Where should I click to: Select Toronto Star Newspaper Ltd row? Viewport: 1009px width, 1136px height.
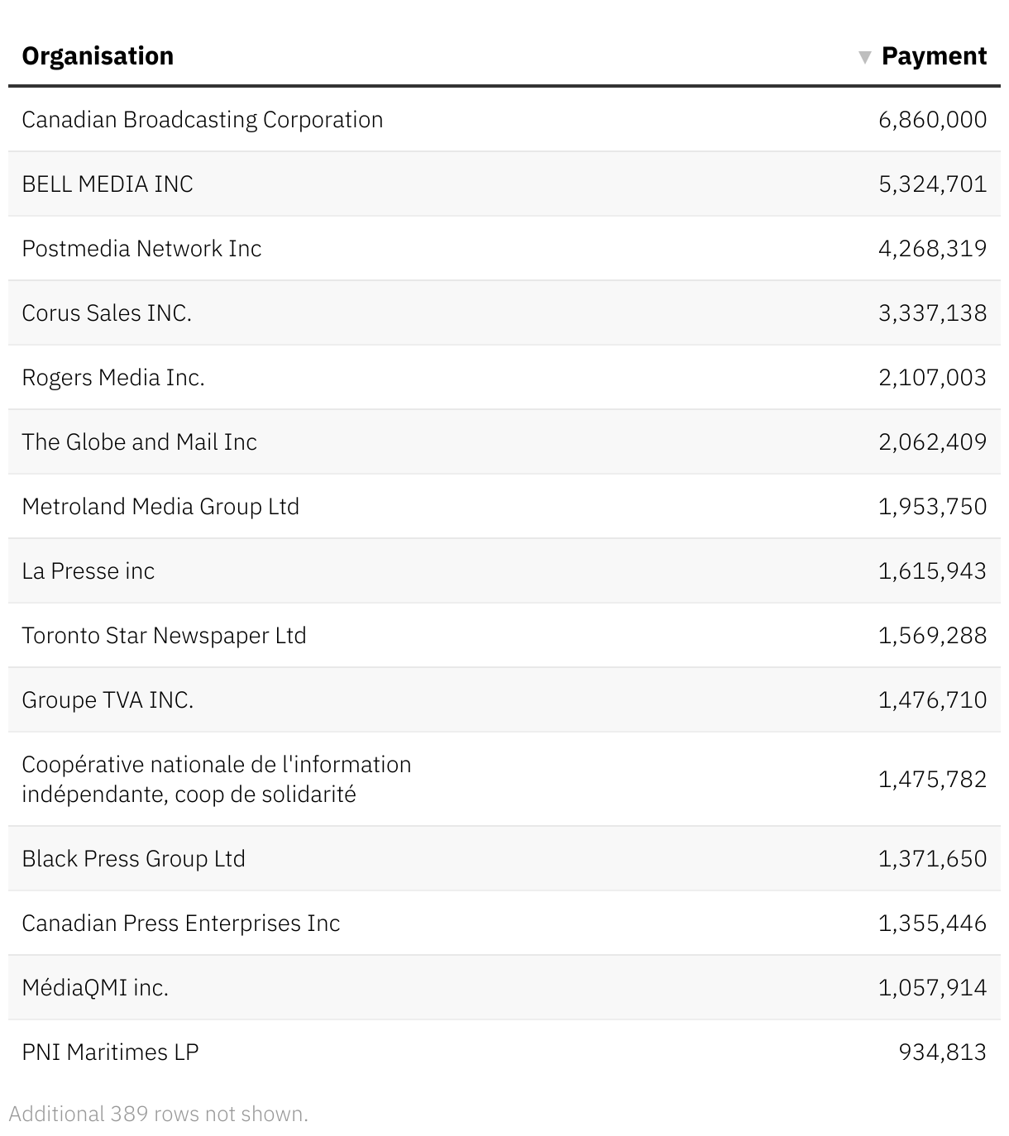164,636
